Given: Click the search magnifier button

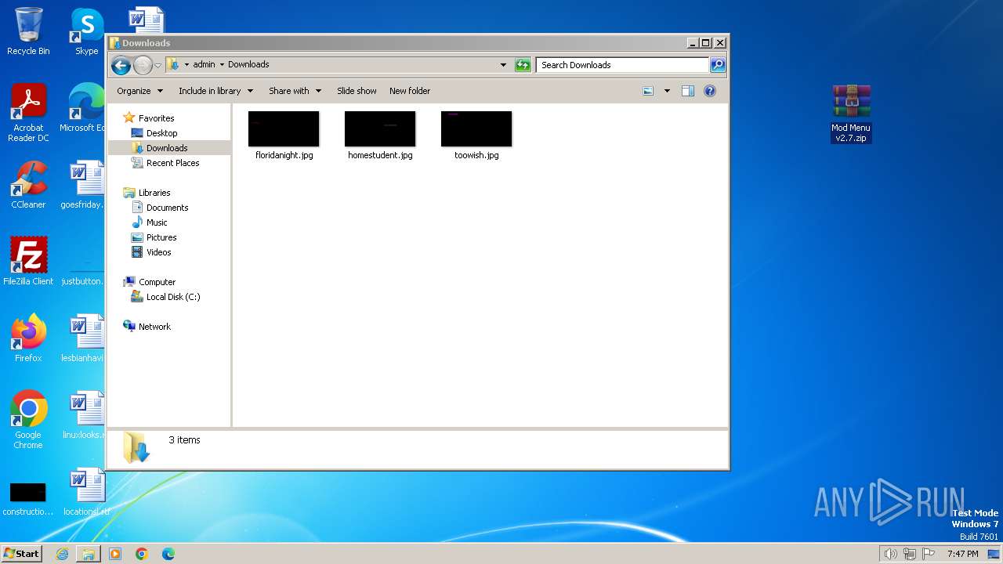Looking at the screenshot, I should [717, 65].
